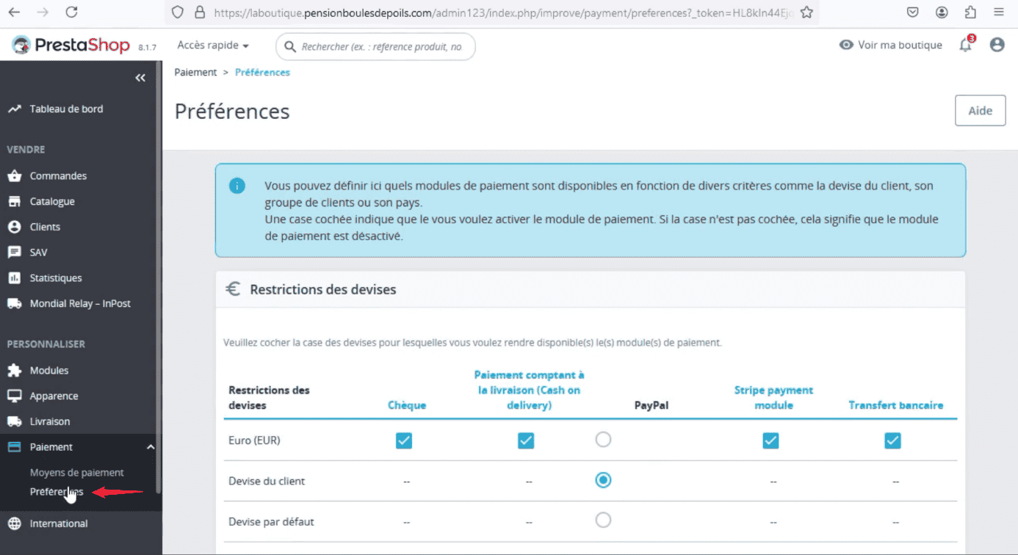Viewport: 1018px width, 555px height.
Task: Bookmark page with star icon
Action: point(806,12)
